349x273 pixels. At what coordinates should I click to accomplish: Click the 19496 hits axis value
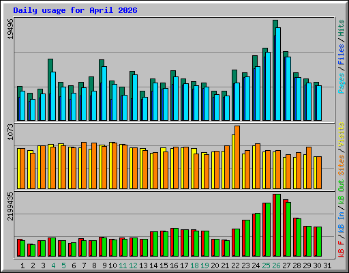[10, 29]
